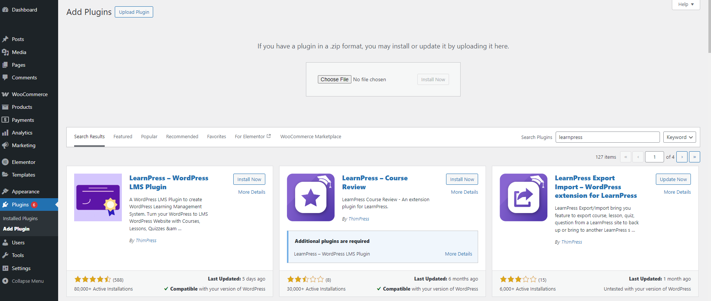The width and height of the screenshot is (711, 301).
Task: Click the WooCommerce logo icon
Action: [x=5, y=94]
